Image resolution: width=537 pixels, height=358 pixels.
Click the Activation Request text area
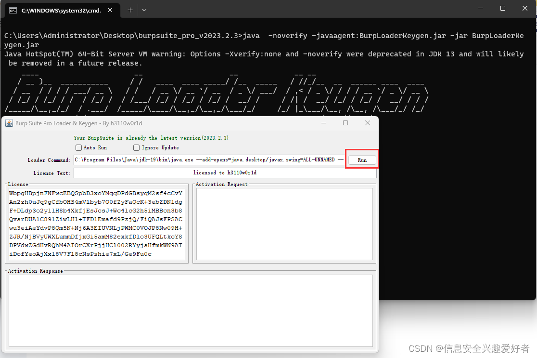[x=284, y=224]
